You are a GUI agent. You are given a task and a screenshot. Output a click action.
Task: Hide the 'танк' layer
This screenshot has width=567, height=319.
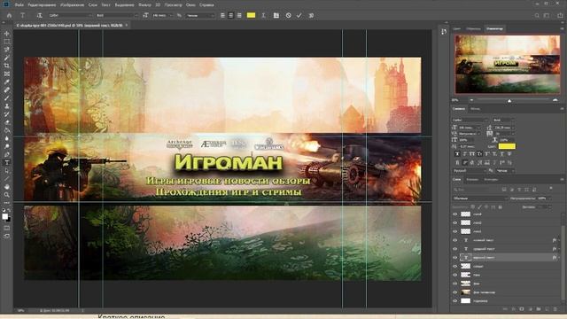click(x=454, y=275)
